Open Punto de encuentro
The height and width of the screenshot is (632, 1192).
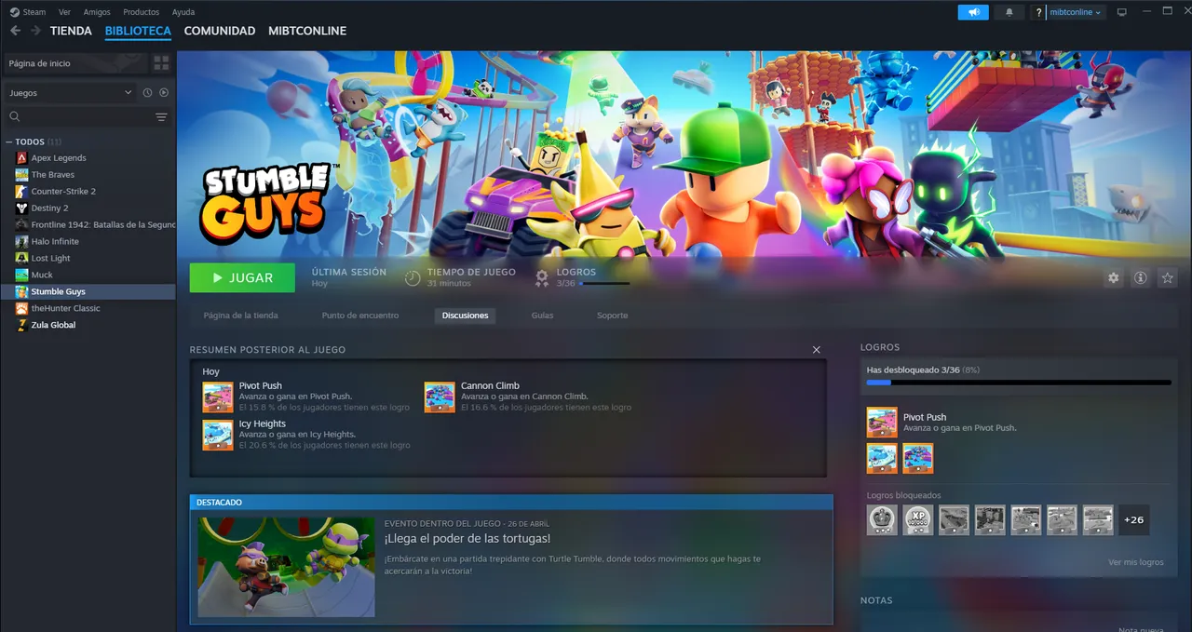pyautogui.click(x=360, y=316)
